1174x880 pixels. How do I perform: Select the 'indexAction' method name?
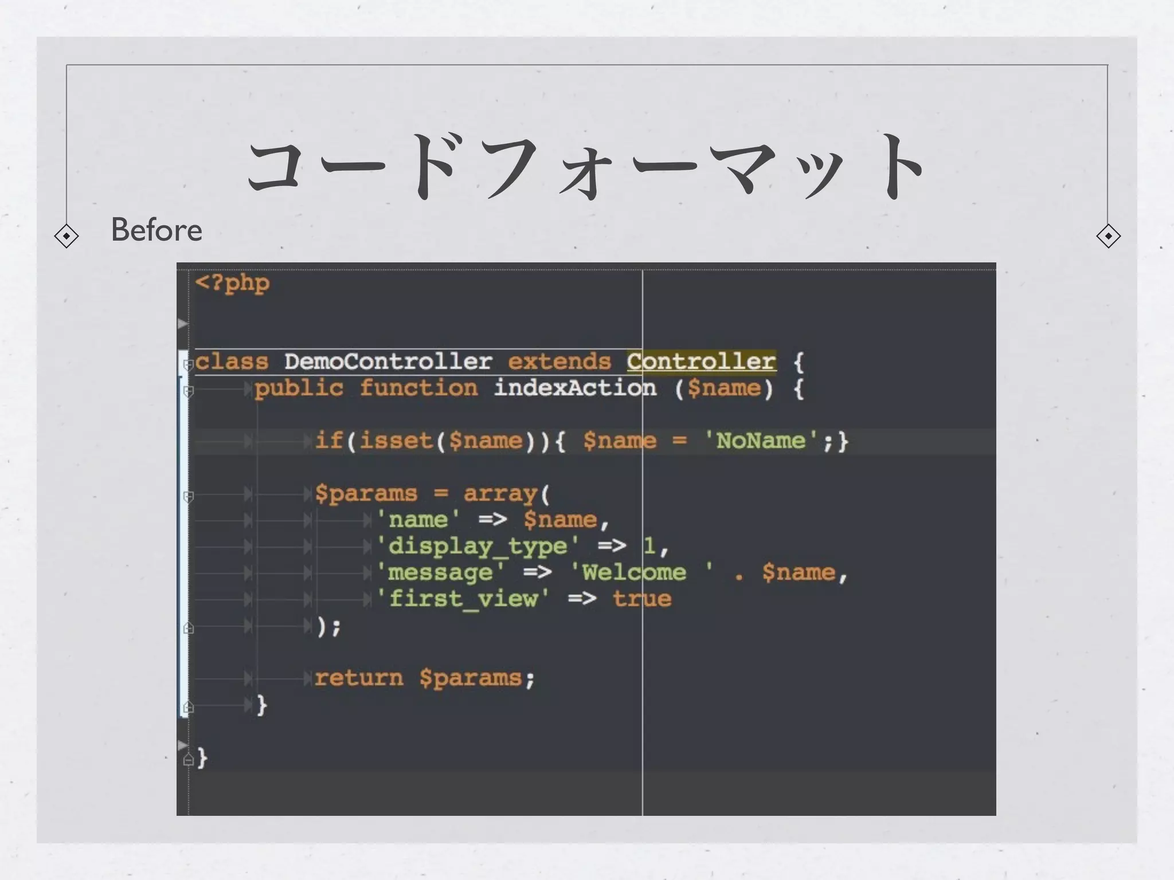(x=575, y=388)
